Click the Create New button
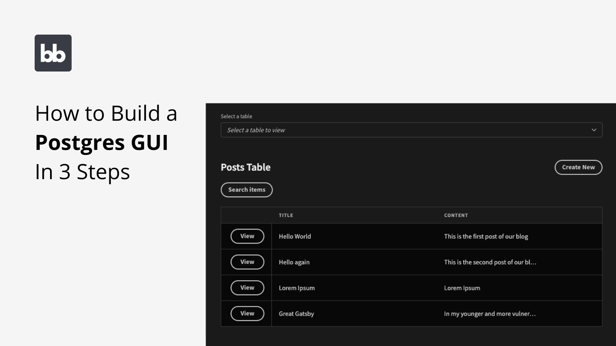 (x=578, y=167)
